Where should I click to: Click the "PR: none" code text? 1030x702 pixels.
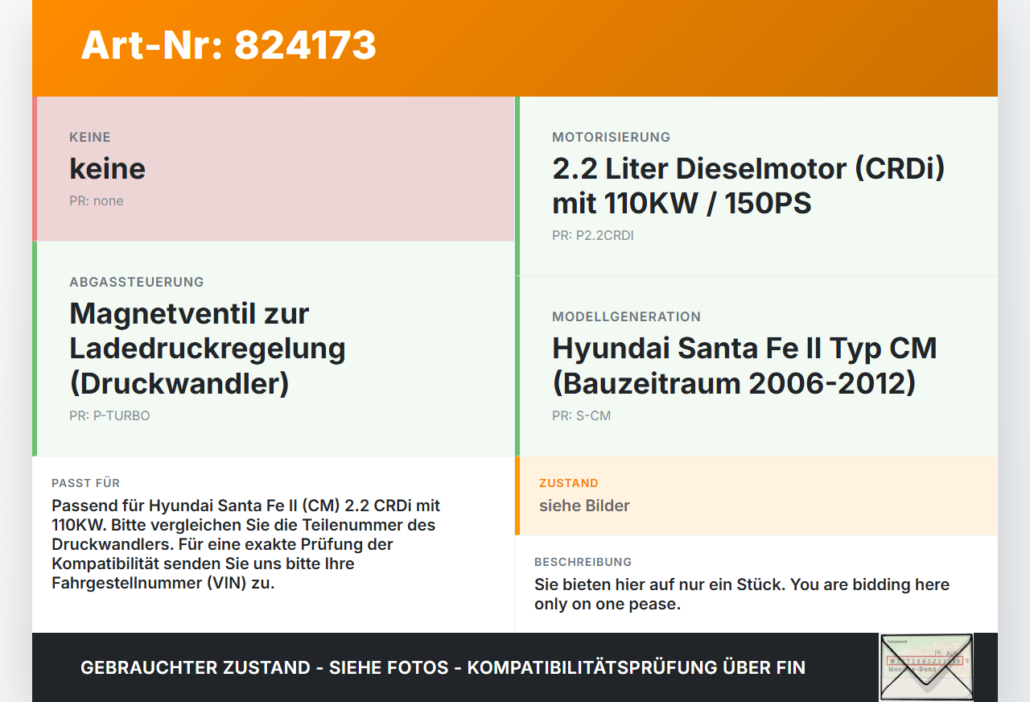97,201
